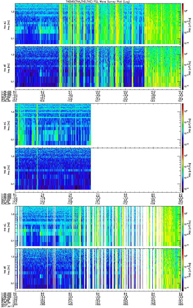Click 'X_RE_GSE' ephemeris label under THE panels
Screen dimensions: 193x308
tap(6, 293)
